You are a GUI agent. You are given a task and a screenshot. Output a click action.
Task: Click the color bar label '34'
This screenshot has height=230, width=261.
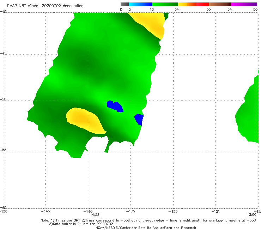177,9
